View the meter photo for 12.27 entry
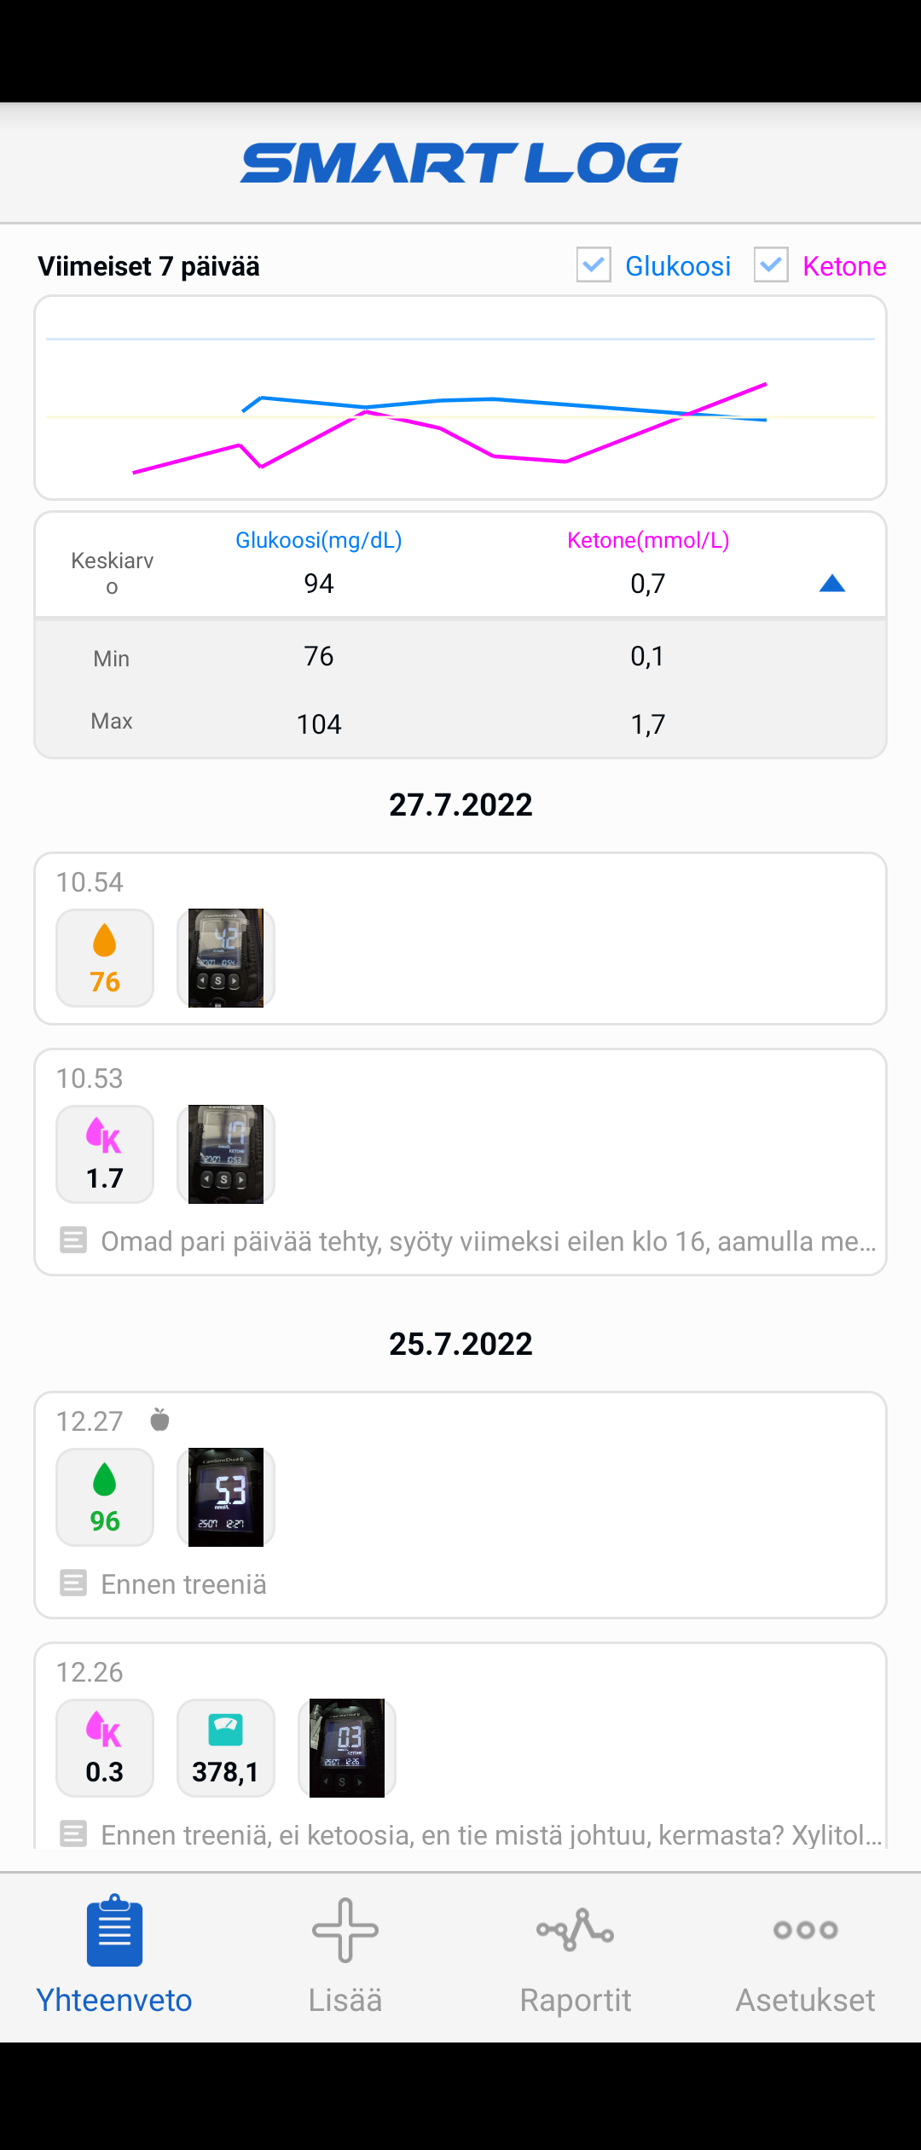Screen dimensions: 921x2150 (226, 1497)
